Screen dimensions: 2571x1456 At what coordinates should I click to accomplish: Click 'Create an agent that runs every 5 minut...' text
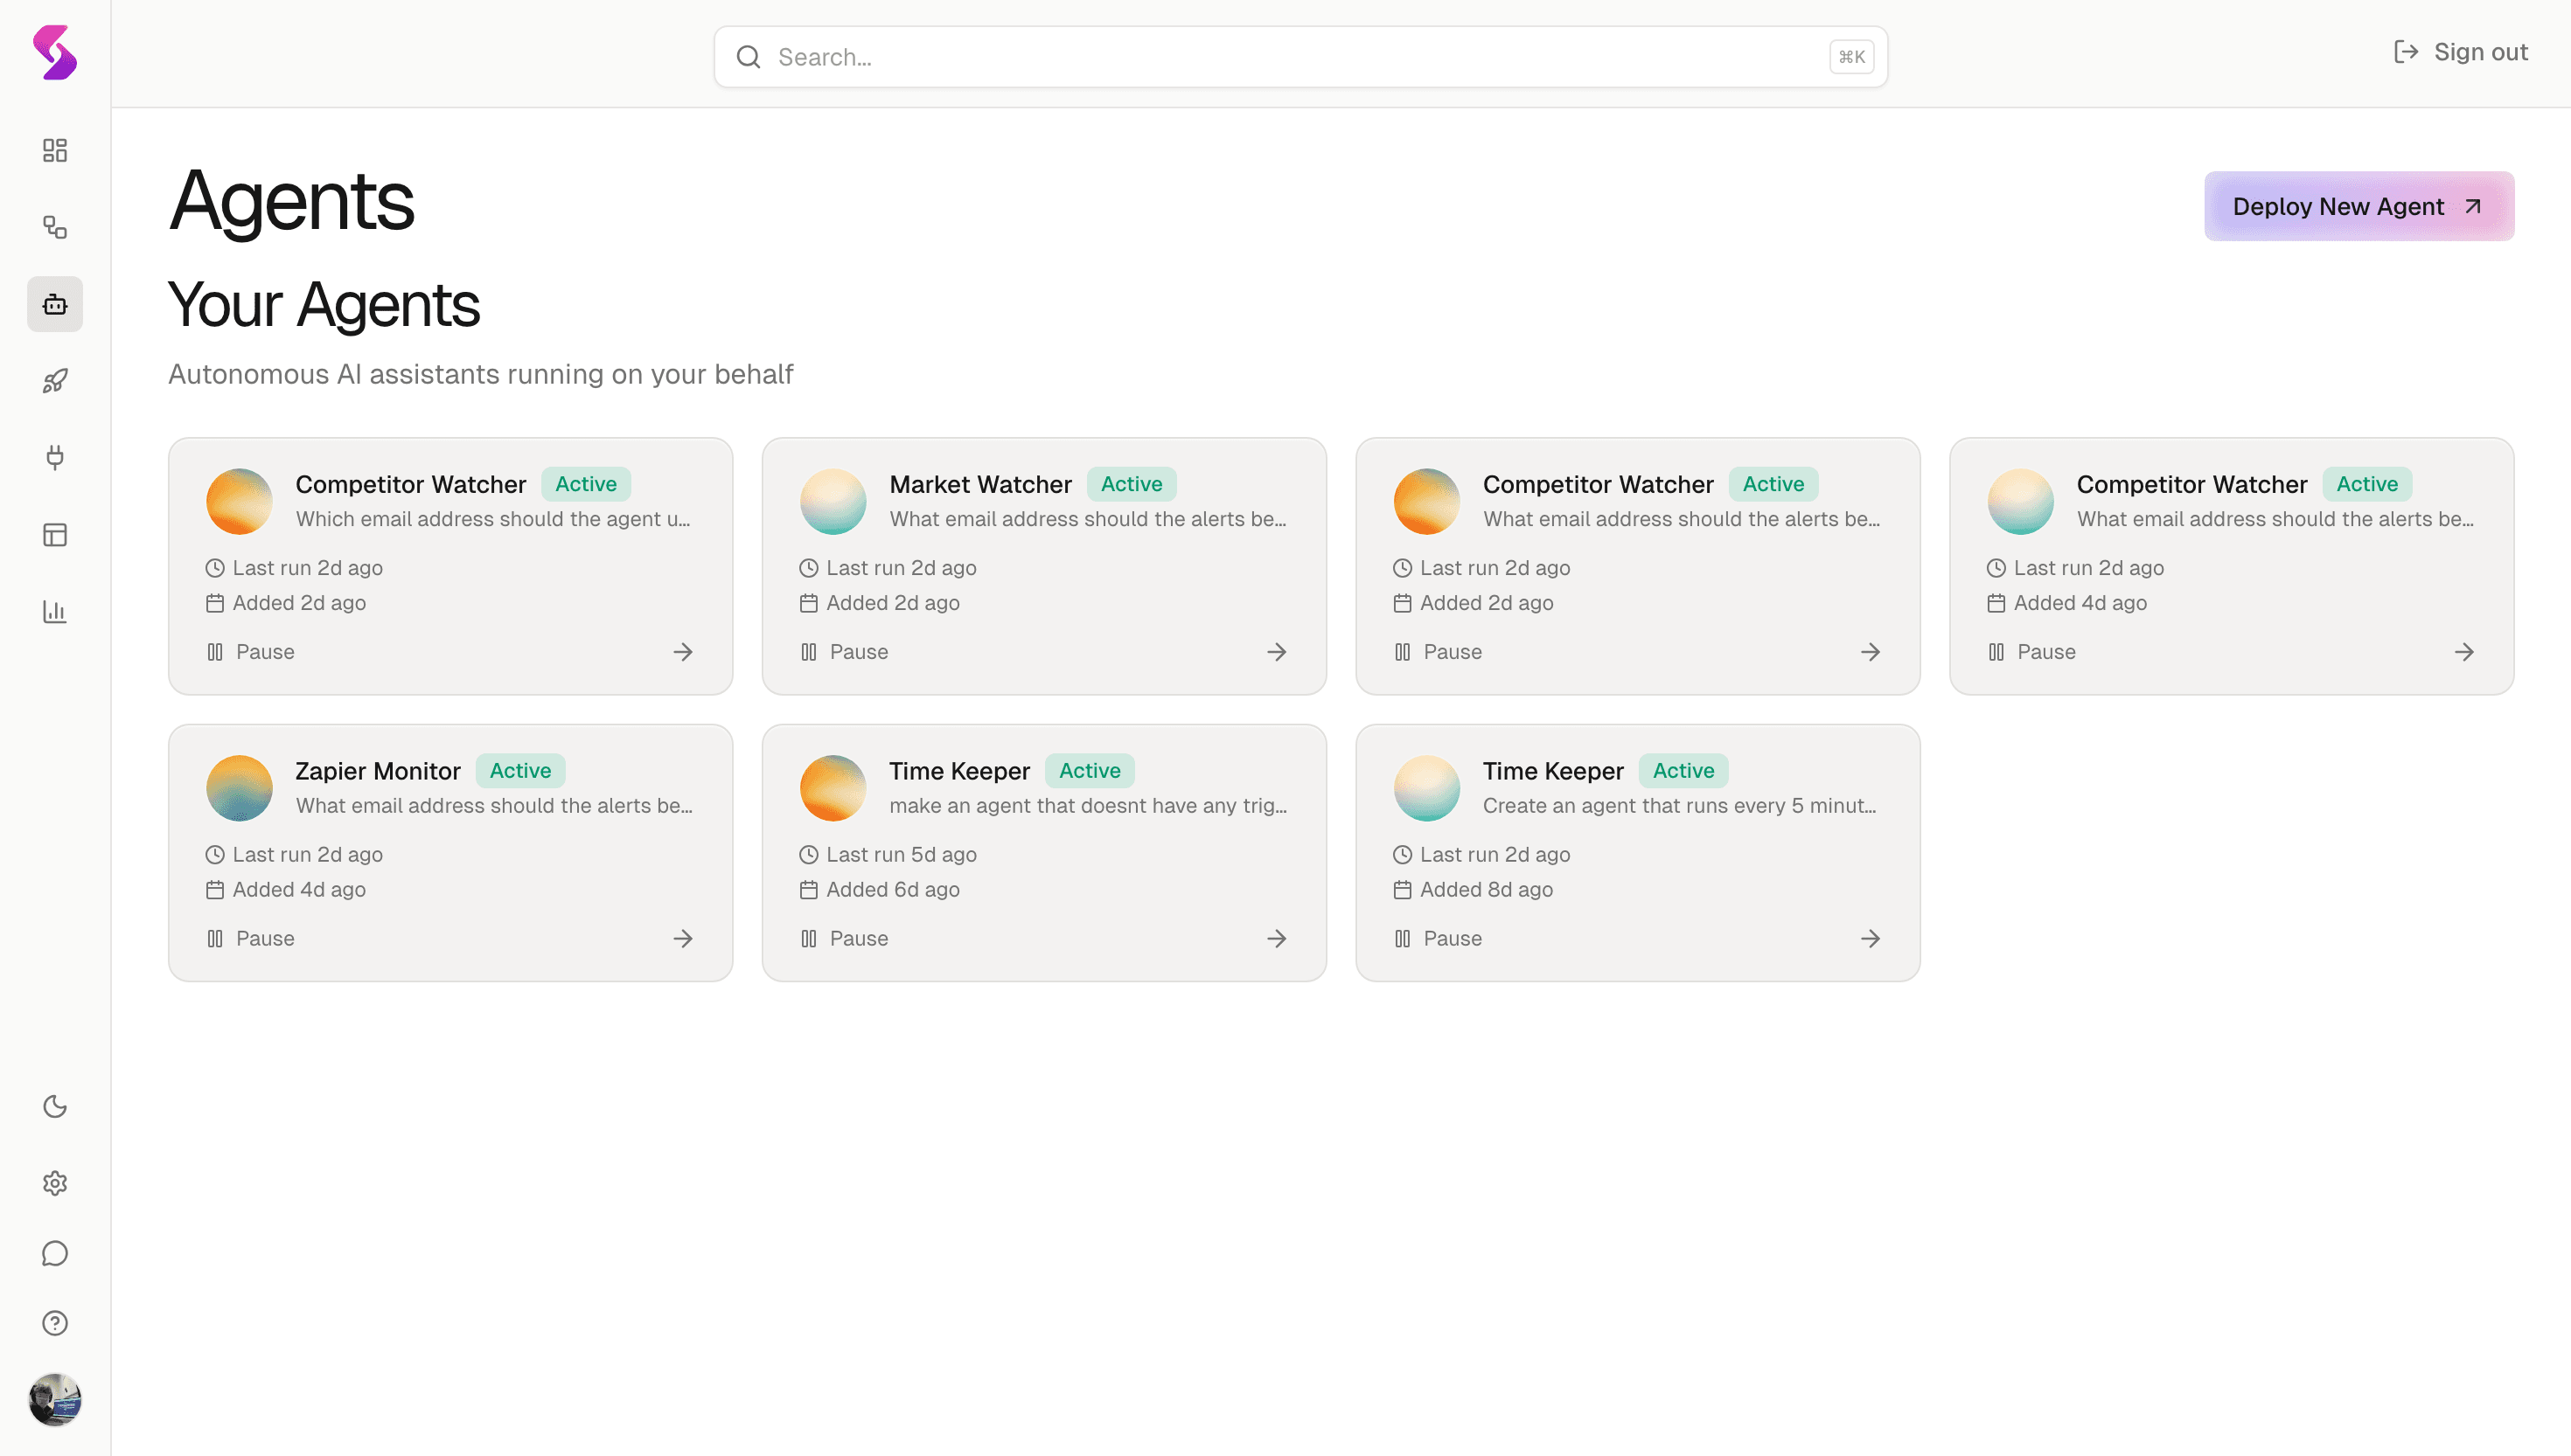point(1680,806)
